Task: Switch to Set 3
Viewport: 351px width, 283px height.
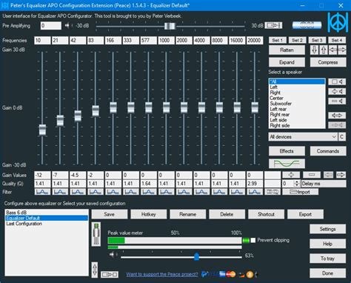Action: point(317,40)
